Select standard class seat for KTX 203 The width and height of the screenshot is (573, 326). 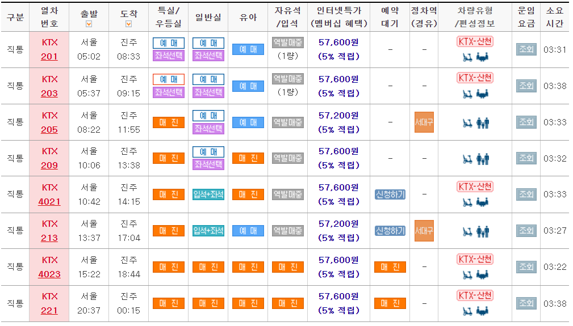208,92
